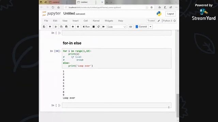
Task: Rename the notebook titled Untitled
Action: (x=69, y=14)
